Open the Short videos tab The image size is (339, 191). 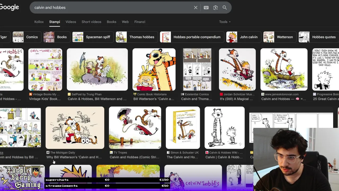click(x=91, y=22)
